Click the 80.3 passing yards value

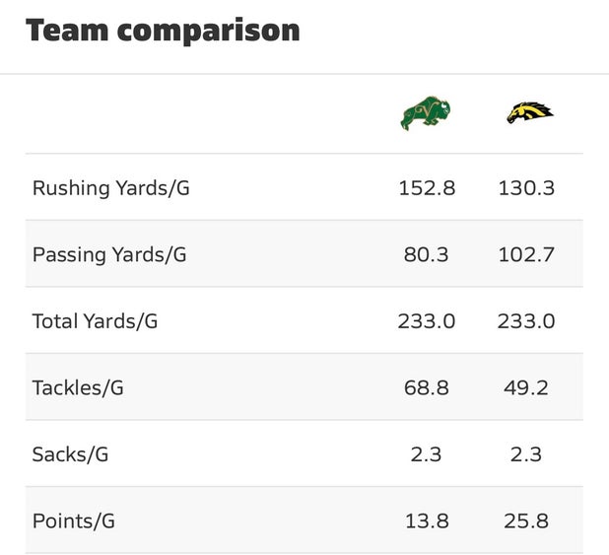tap(427, 254)
